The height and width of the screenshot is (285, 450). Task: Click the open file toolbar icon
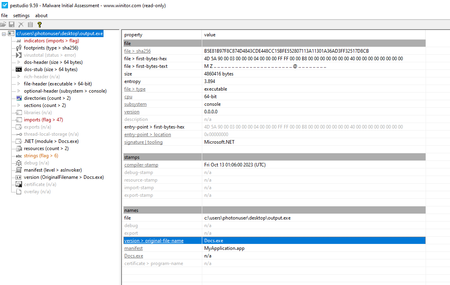[x=3, y=25]
